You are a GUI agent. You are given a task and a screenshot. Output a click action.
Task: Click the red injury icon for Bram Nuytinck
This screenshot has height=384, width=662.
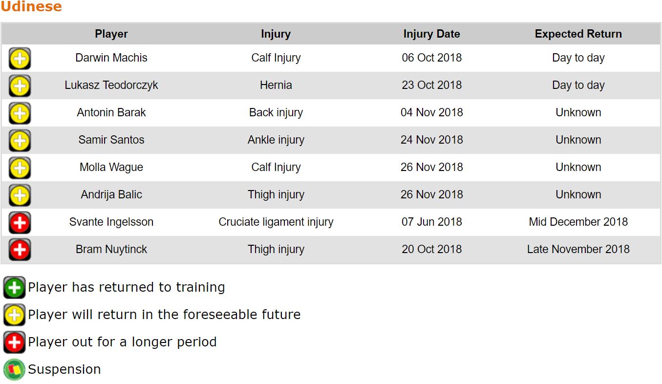pyautogui.click(x=20, y=250)
